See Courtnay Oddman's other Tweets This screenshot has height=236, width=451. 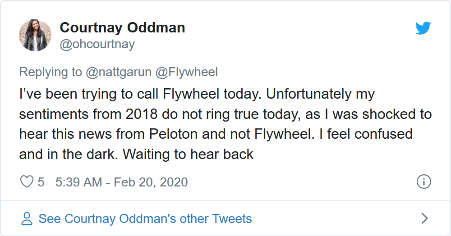pos(145,219)
